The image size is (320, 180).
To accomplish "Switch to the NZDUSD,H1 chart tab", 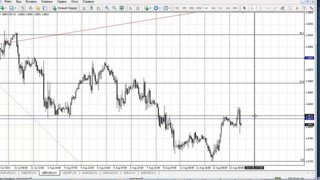I will coord(148,173).
